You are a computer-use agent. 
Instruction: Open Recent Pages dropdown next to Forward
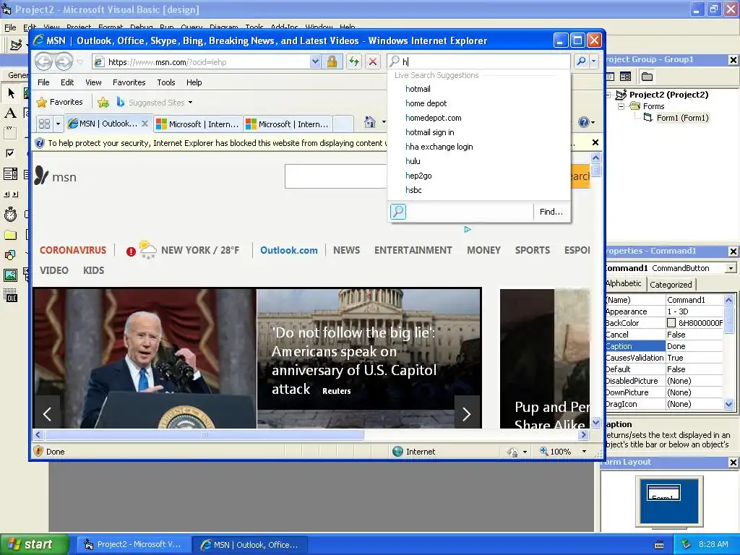[x=79, y=62]
